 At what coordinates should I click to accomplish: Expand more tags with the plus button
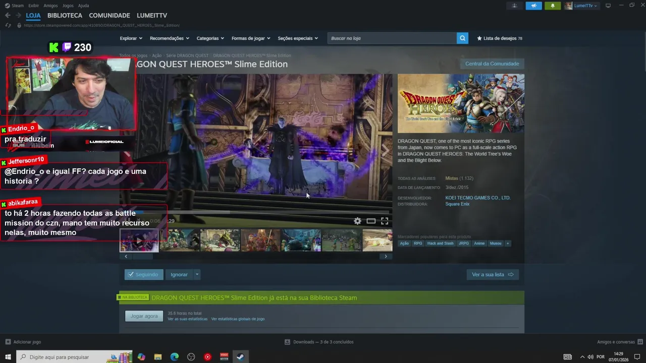[x=508, y=244]
